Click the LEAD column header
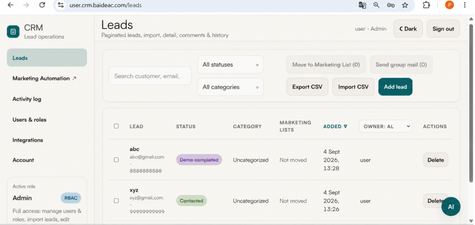Viewport: 475px width, 225px height. (137, 126)
